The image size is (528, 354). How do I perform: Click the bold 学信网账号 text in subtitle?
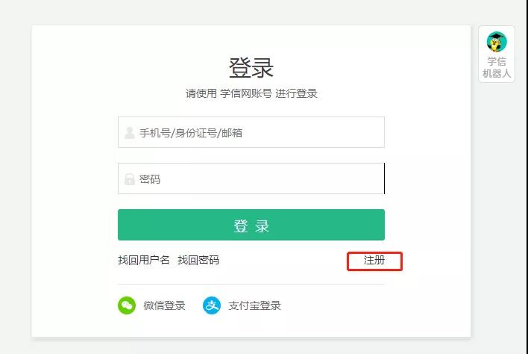pos(246,93)
